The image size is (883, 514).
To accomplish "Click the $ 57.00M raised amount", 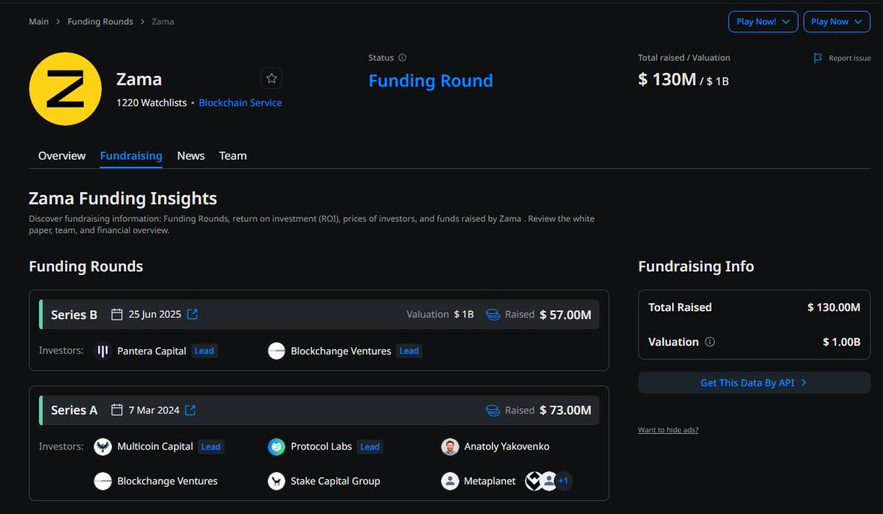I will coord(565,315).
